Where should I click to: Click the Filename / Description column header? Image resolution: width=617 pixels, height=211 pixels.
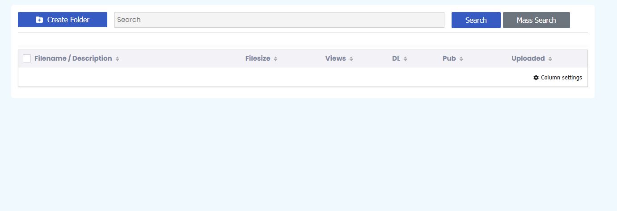(73, 58)
